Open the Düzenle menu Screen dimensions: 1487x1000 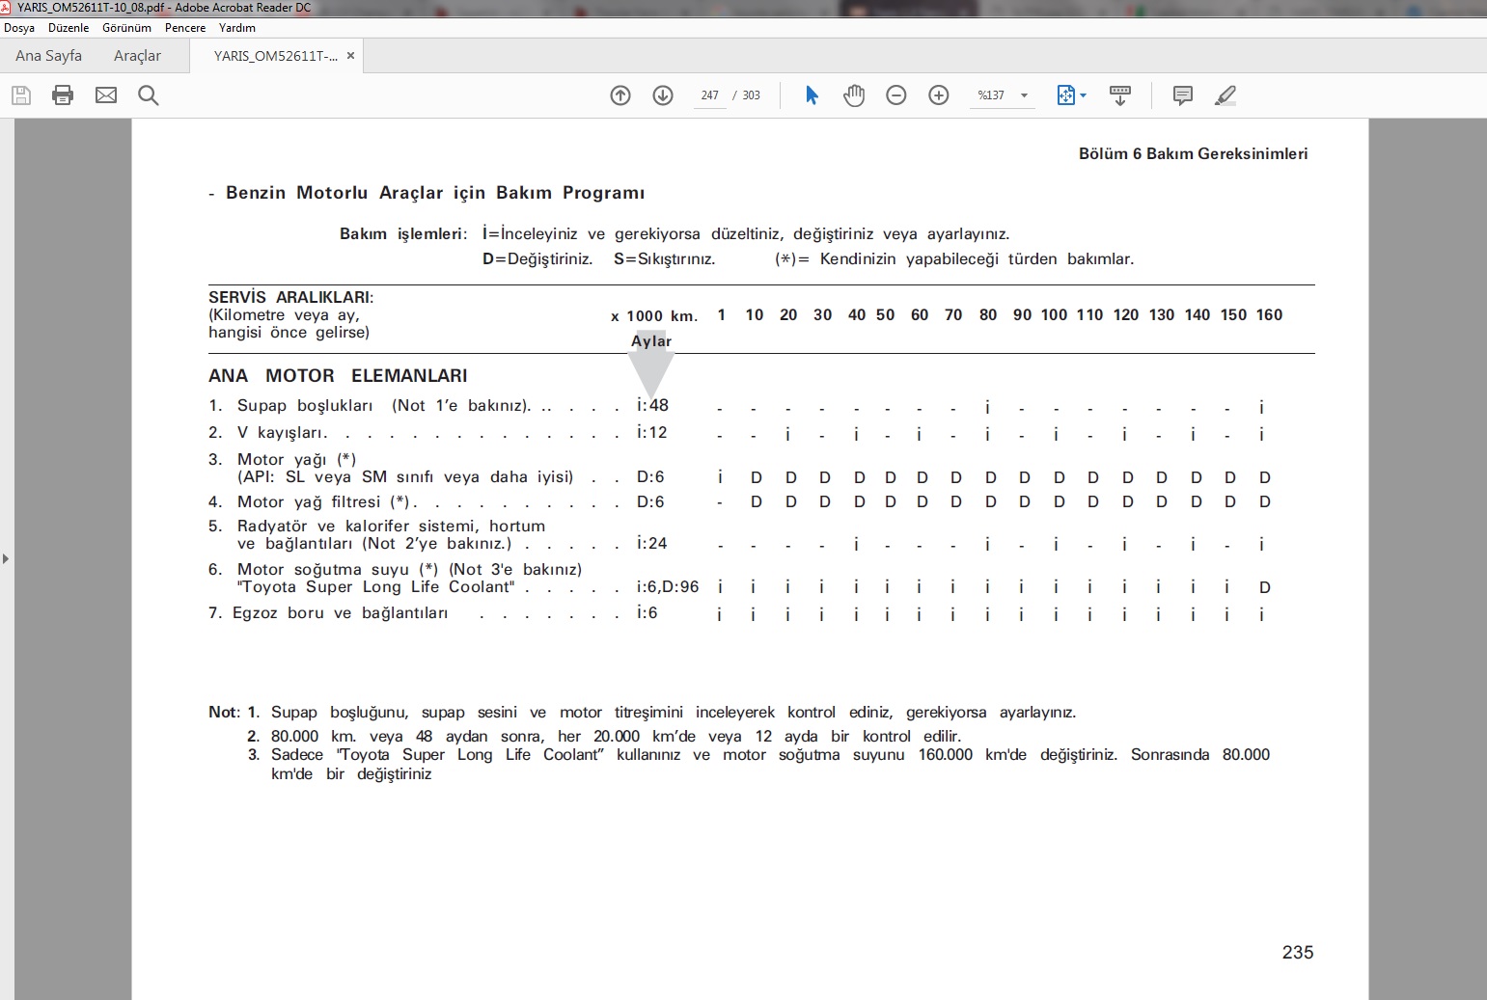coord(69,28)
